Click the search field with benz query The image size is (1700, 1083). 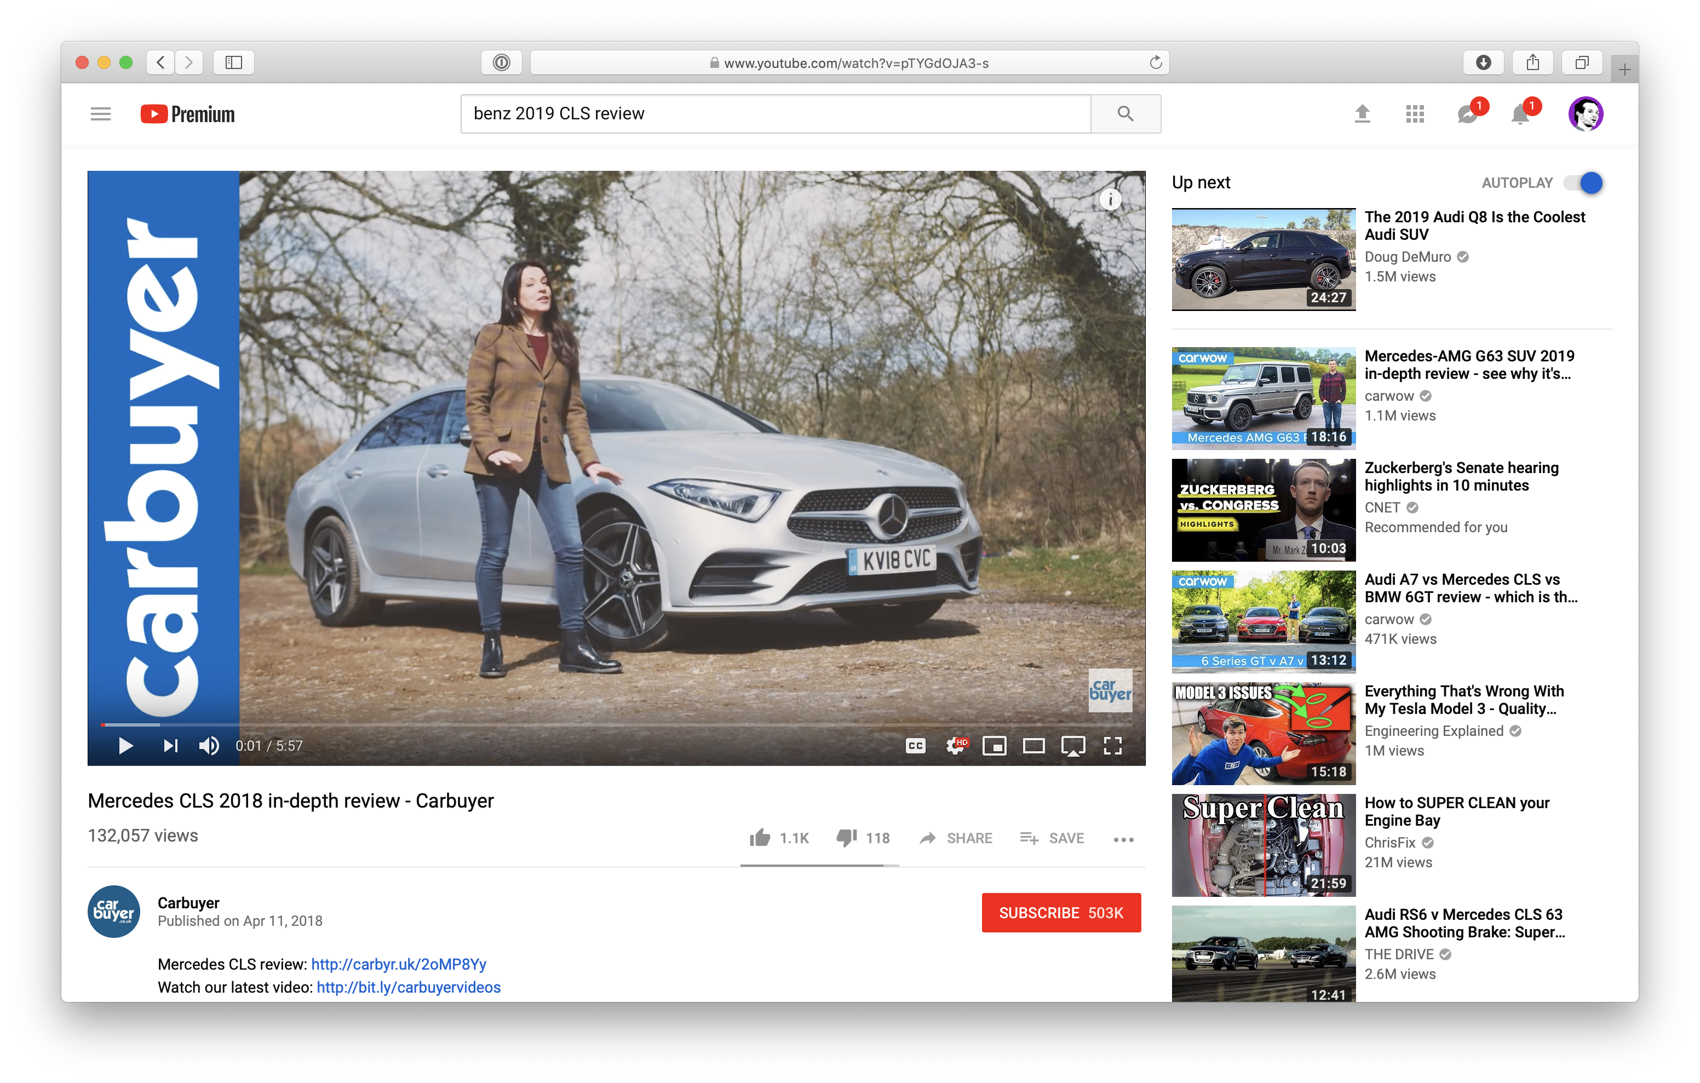pyautogui.click(x=776, y=114)
